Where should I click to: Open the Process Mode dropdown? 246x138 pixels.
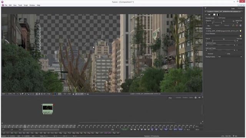coord(230,18)
